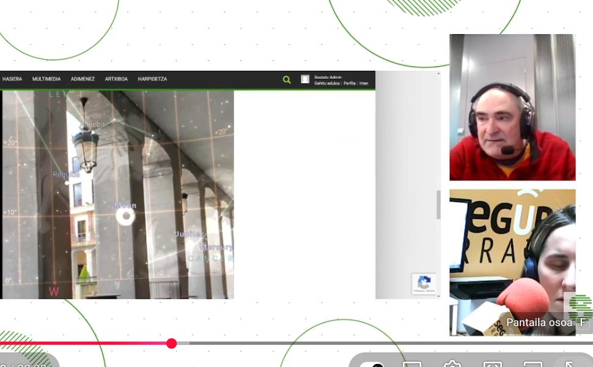
Task: Open the MULTIMEDIA menu item
Action: [46, 79]
